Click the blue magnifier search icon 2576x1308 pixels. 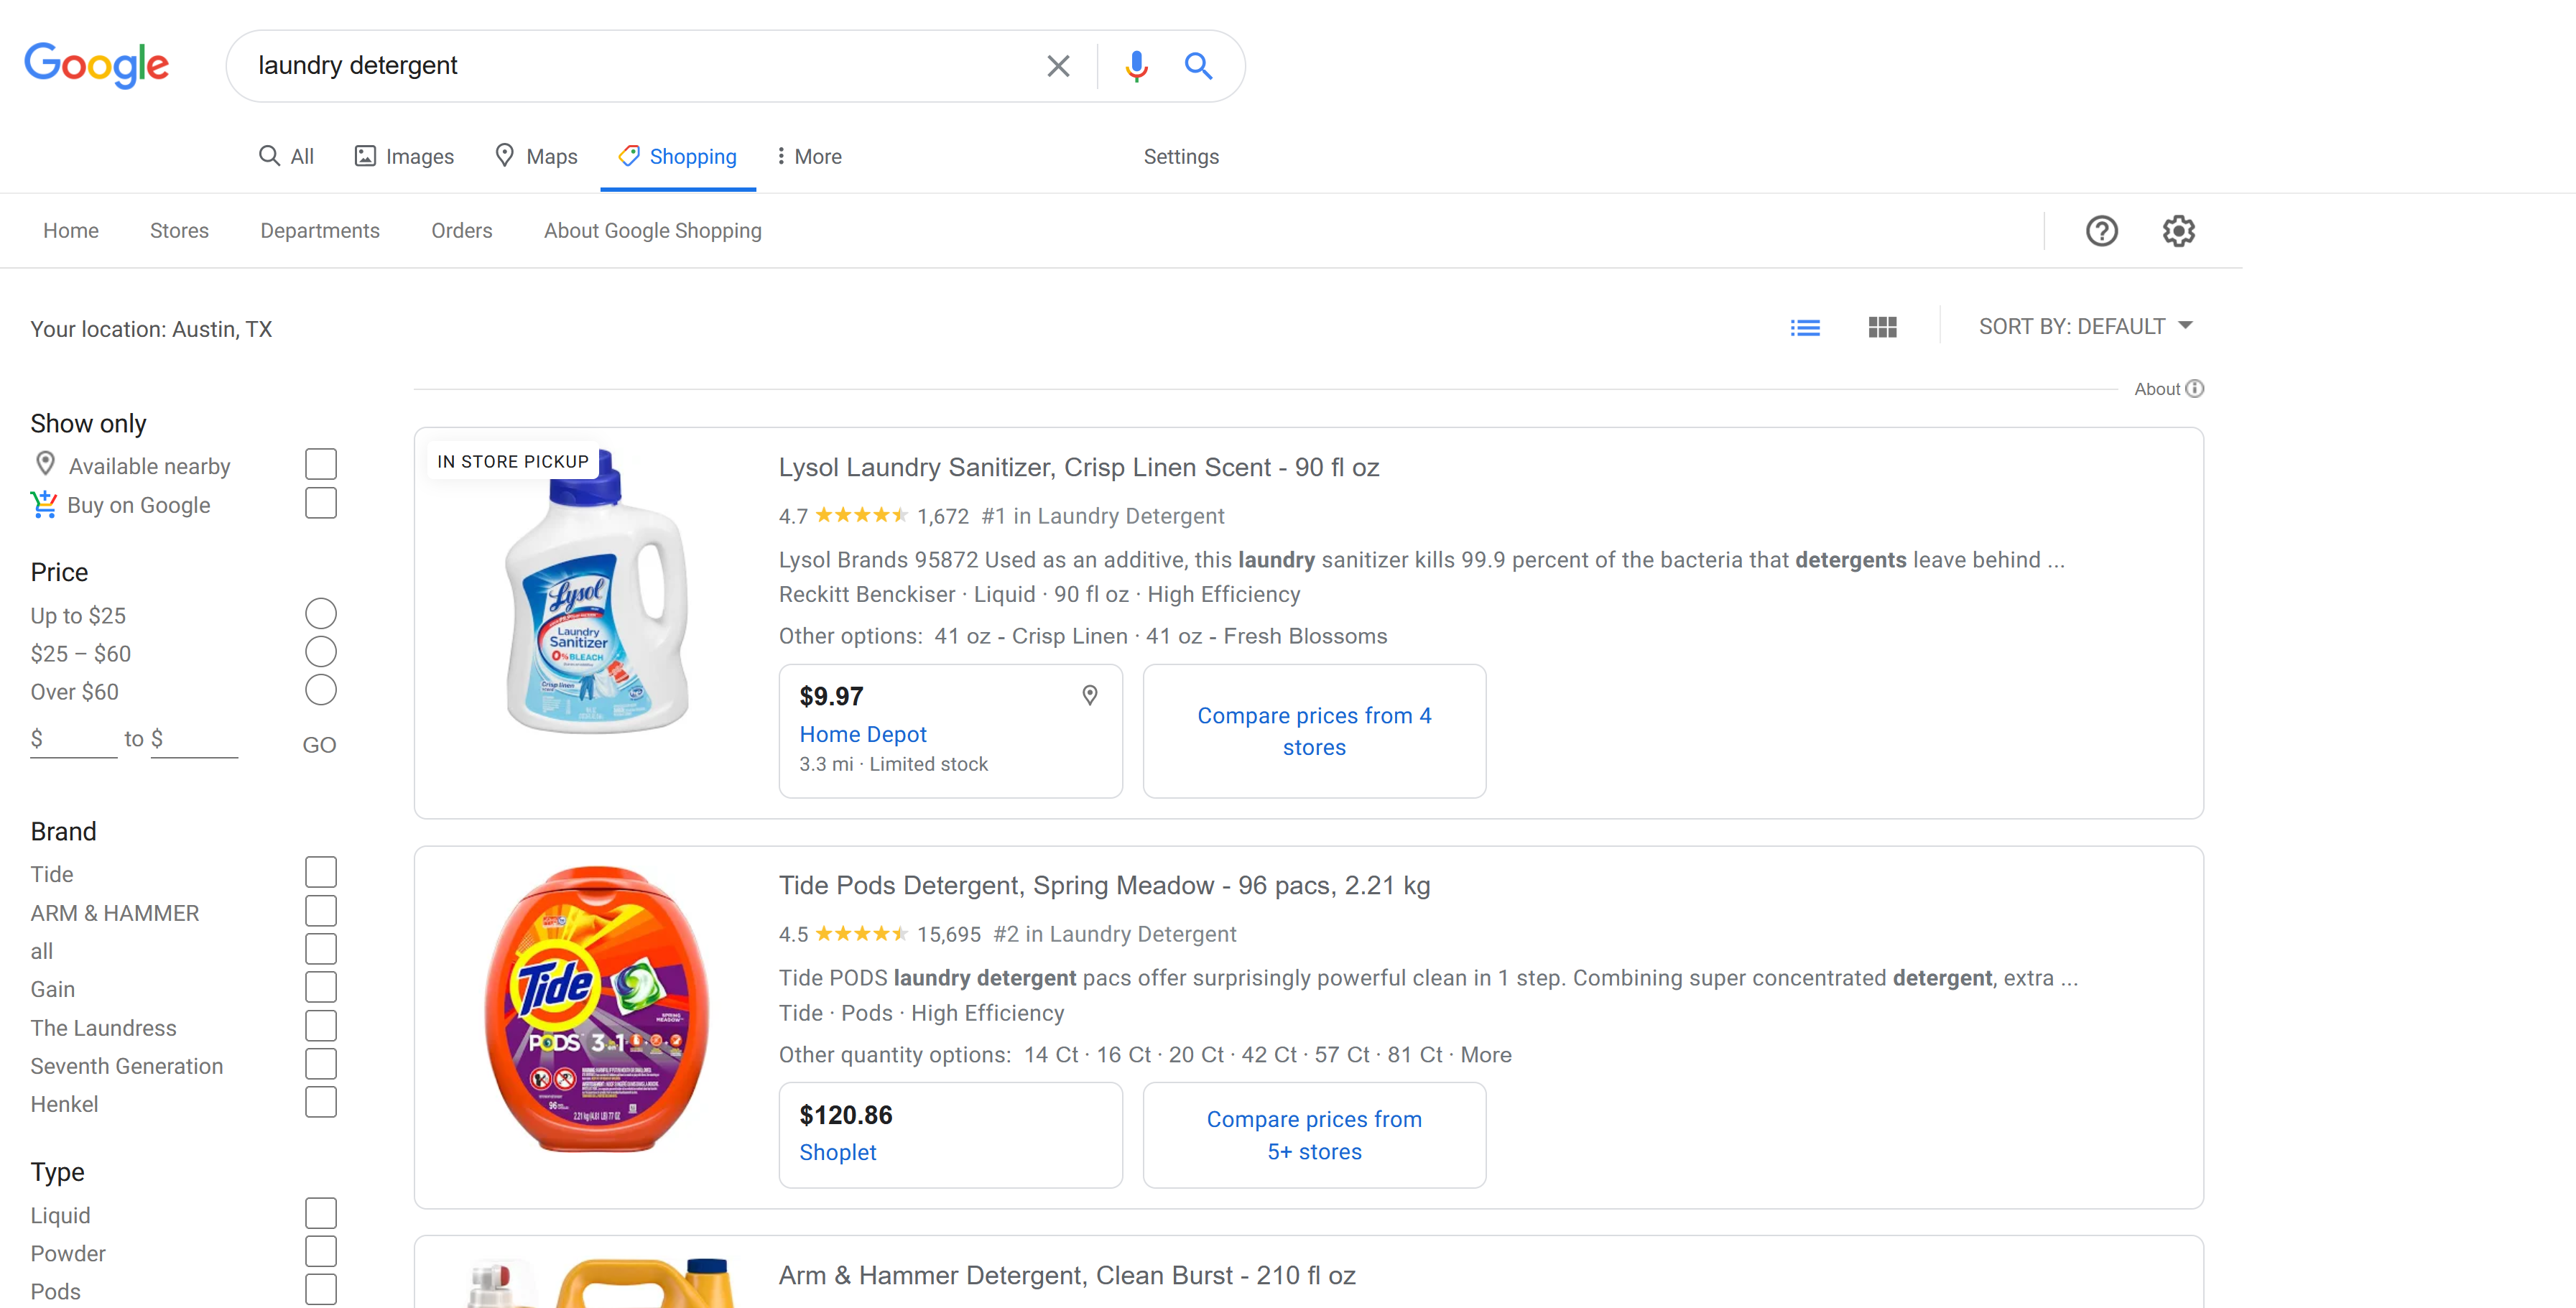click(1198, 66)
